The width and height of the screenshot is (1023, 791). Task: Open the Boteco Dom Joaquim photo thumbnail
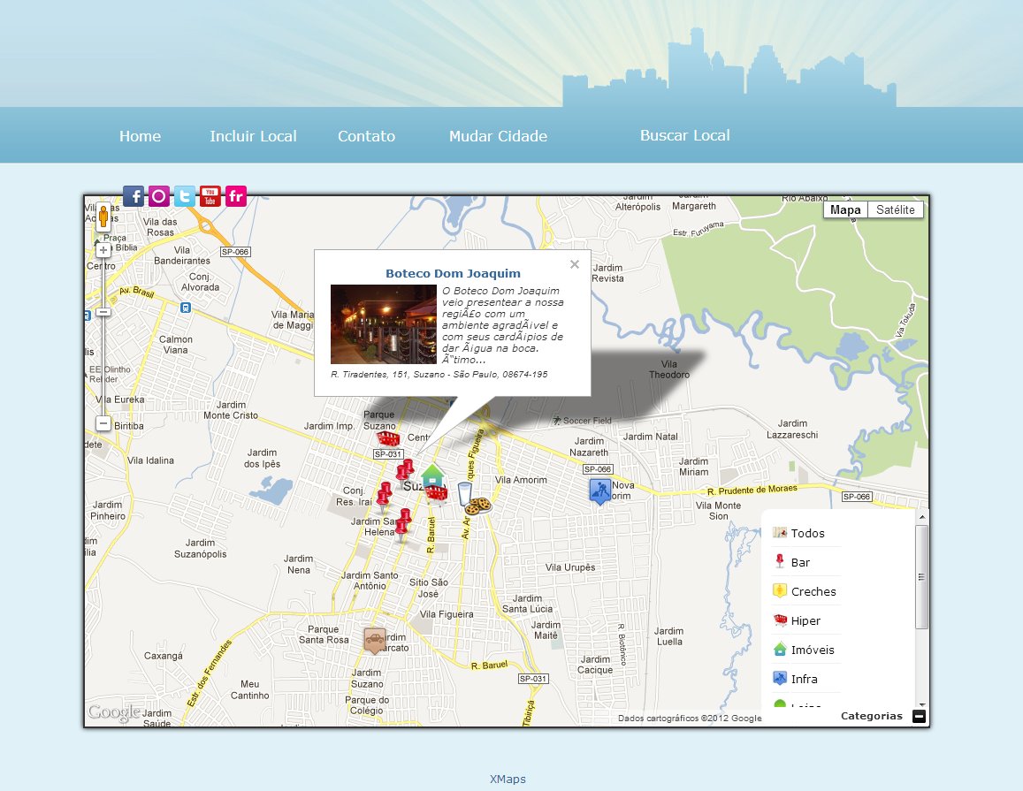(384, 324)
